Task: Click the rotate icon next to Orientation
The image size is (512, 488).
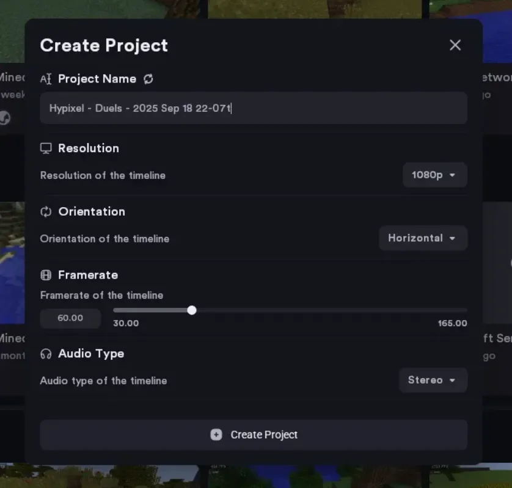Action: click(46, 211)
